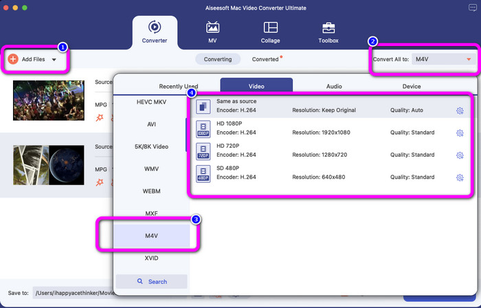Viewport: 481px width, 308px height.
Task: Click the crowd video thumbnail
Action: point(49,100)
